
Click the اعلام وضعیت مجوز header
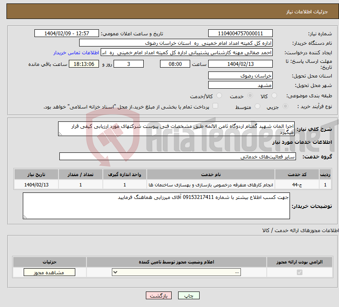click(176, 262)
